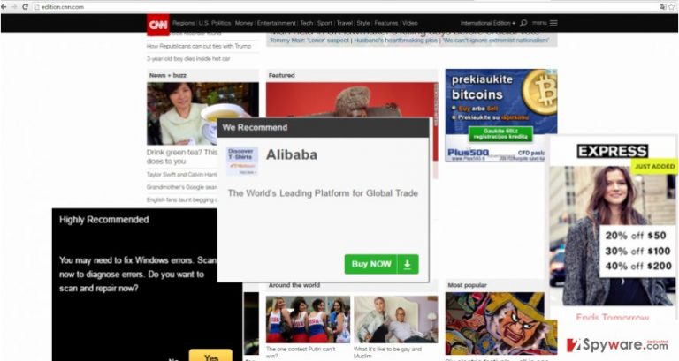Click the Bitcoin coin image in ad
Viewport: 679px width, 361px height.
[540, 91]
